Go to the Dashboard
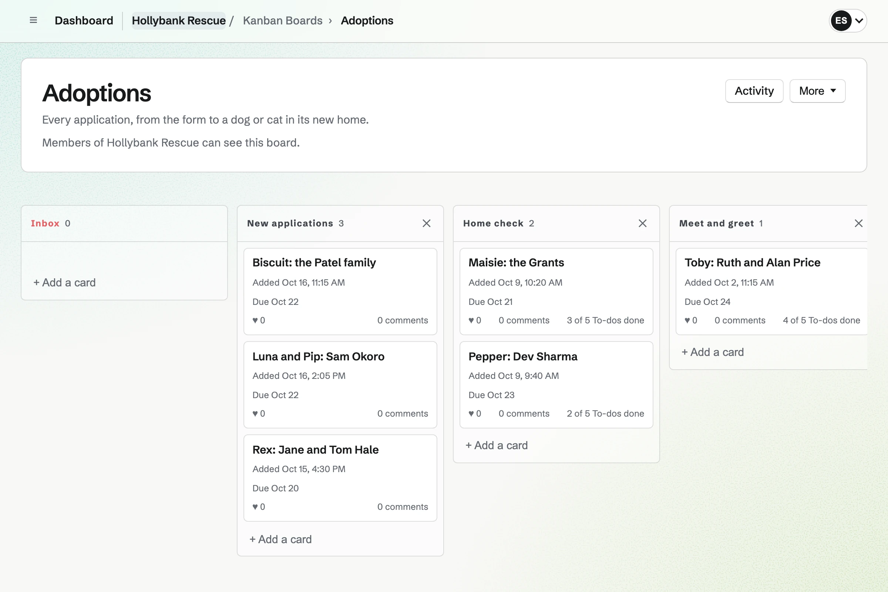This screenshot has height=592, width=888. pyautogui.click(x=84, y=20)
